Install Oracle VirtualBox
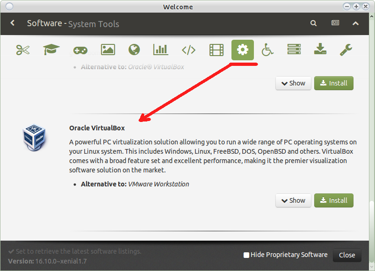 click(x=334, y=200)
